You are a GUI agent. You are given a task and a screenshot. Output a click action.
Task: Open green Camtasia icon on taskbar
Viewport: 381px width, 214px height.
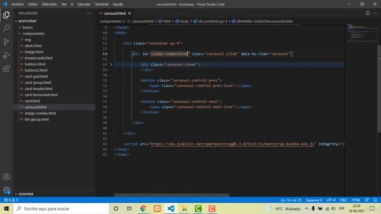tap(198, 209)
